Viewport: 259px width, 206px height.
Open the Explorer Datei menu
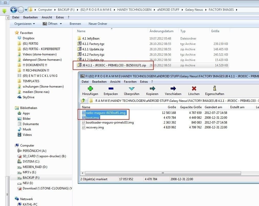16,17
